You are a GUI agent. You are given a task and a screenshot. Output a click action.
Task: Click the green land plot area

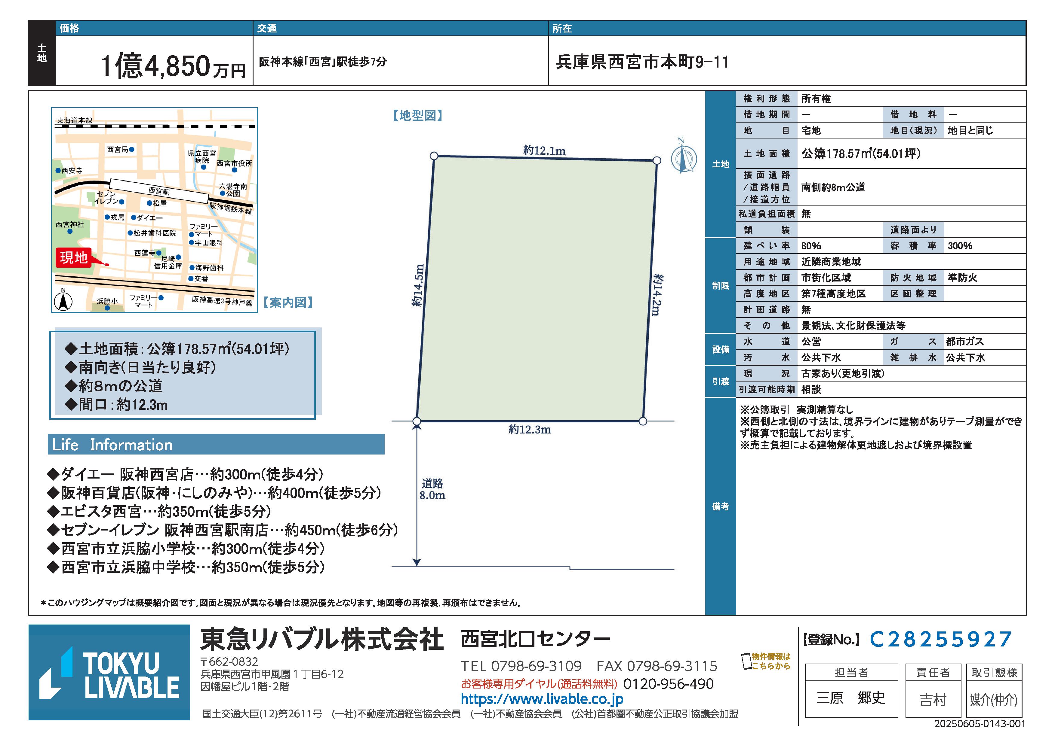[x=536, y=289]
